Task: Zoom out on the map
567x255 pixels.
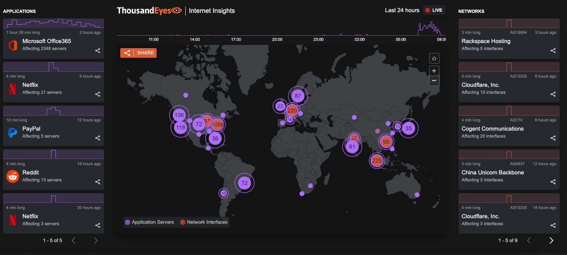Action: [434, 81]
